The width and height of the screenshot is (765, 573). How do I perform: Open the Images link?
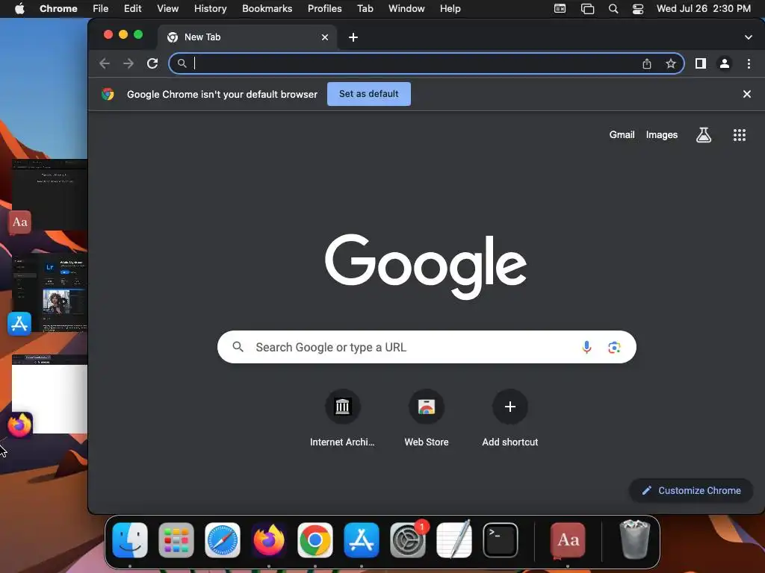click(662, 135)
